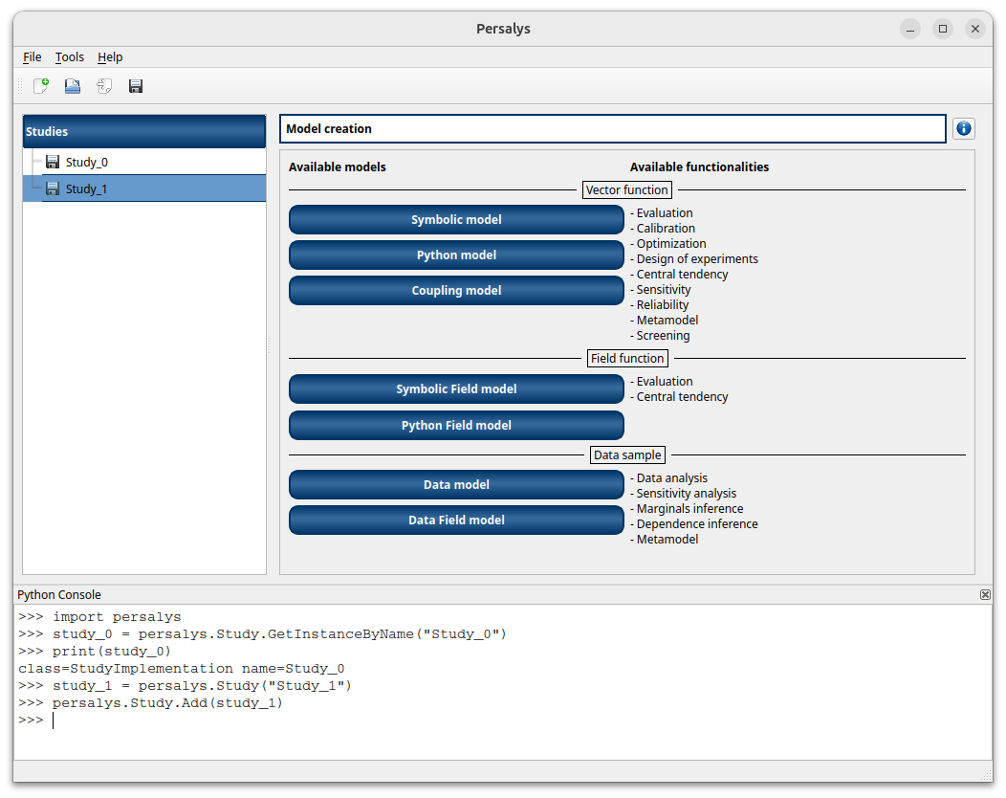Choose the Coupling model button

point(456,290)
